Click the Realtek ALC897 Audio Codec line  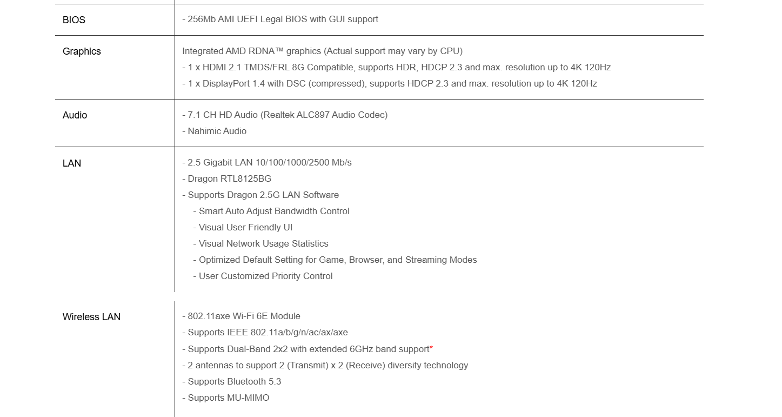tap(285, 115)
